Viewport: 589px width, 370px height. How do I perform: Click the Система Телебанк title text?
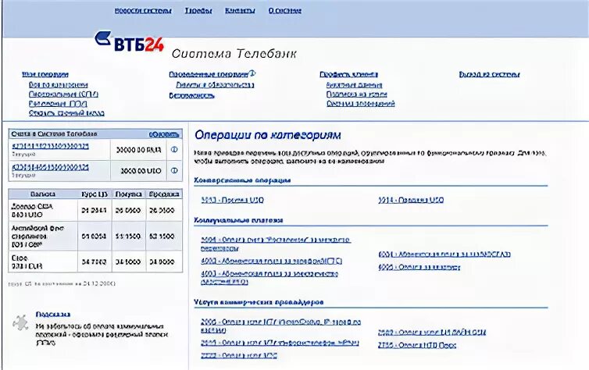point(234,54)
